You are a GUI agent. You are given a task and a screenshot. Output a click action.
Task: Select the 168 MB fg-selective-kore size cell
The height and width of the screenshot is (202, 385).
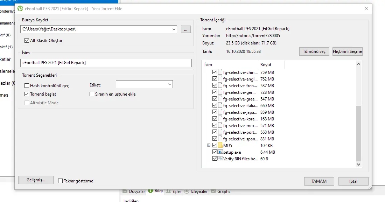pyautogui.click(x=267, y=119)
